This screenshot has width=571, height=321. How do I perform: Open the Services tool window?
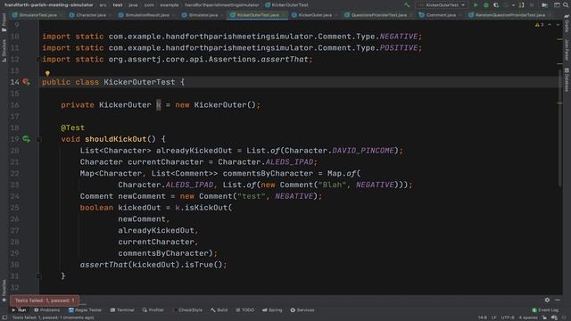point(302,310)
